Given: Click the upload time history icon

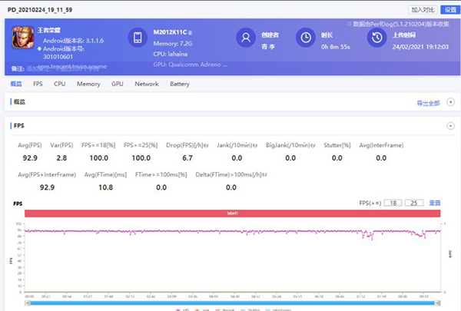Looking at the screenshot, I should [376, 38].
